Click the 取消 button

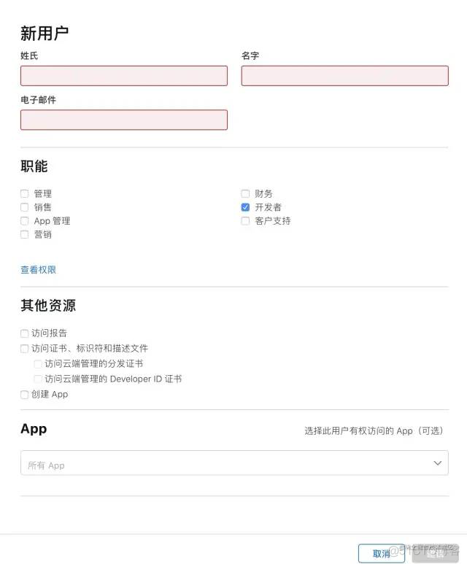382,554
